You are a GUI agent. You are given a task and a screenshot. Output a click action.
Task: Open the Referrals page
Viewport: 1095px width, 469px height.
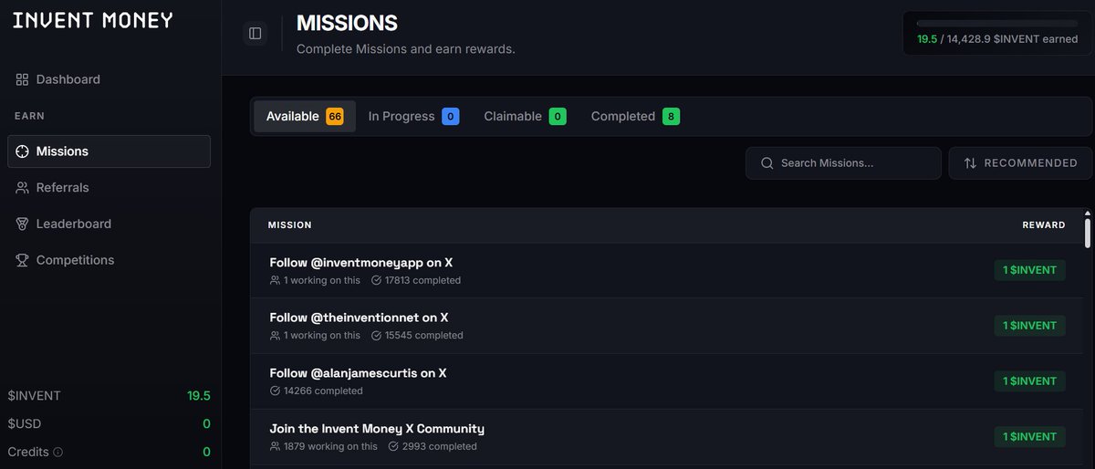pyautogui.click(x=109, y=187)
